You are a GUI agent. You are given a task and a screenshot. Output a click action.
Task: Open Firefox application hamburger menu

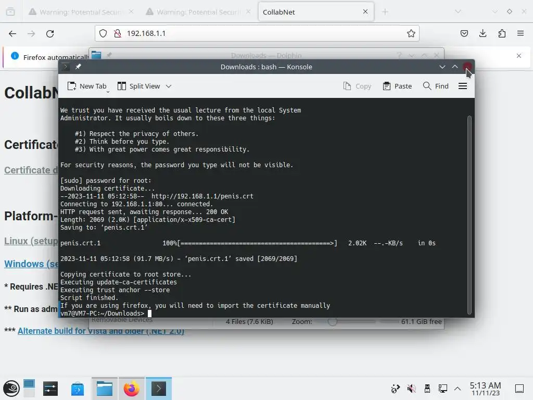coord(521,33)
